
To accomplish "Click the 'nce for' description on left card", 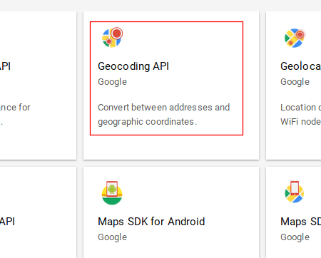I will (x=15, y=108).
